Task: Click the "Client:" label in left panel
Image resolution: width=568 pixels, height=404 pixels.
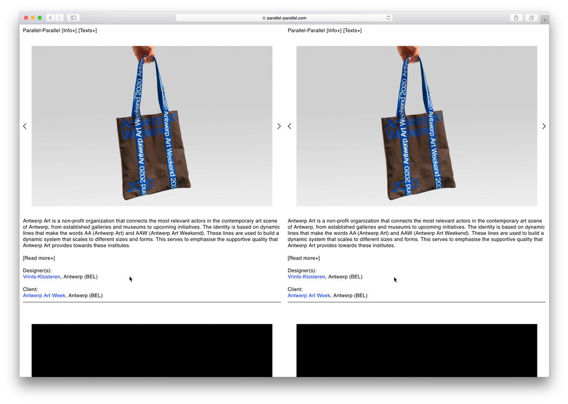Action: tap(31, 289)
